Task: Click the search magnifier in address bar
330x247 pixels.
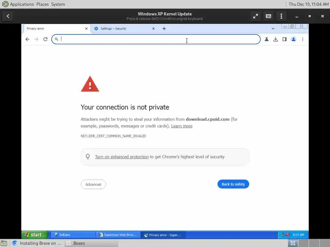Action: [x=56, y=39]
